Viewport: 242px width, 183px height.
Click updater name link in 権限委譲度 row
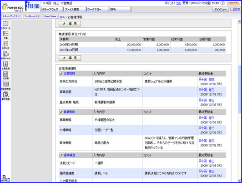(x=208, y=171)
